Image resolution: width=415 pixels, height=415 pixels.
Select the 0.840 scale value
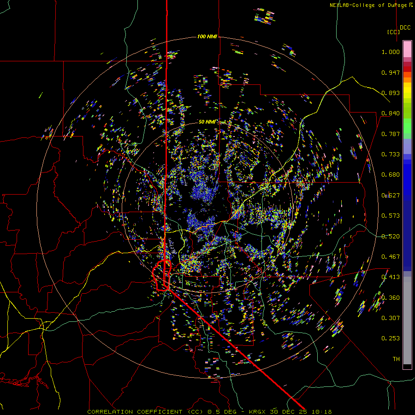(391, 113)
